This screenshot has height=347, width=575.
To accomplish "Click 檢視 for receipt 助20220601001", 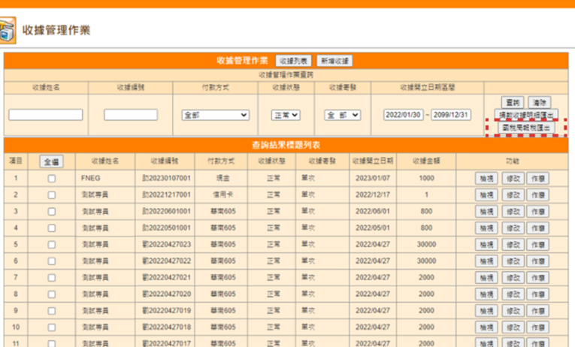I will point(486,211).
